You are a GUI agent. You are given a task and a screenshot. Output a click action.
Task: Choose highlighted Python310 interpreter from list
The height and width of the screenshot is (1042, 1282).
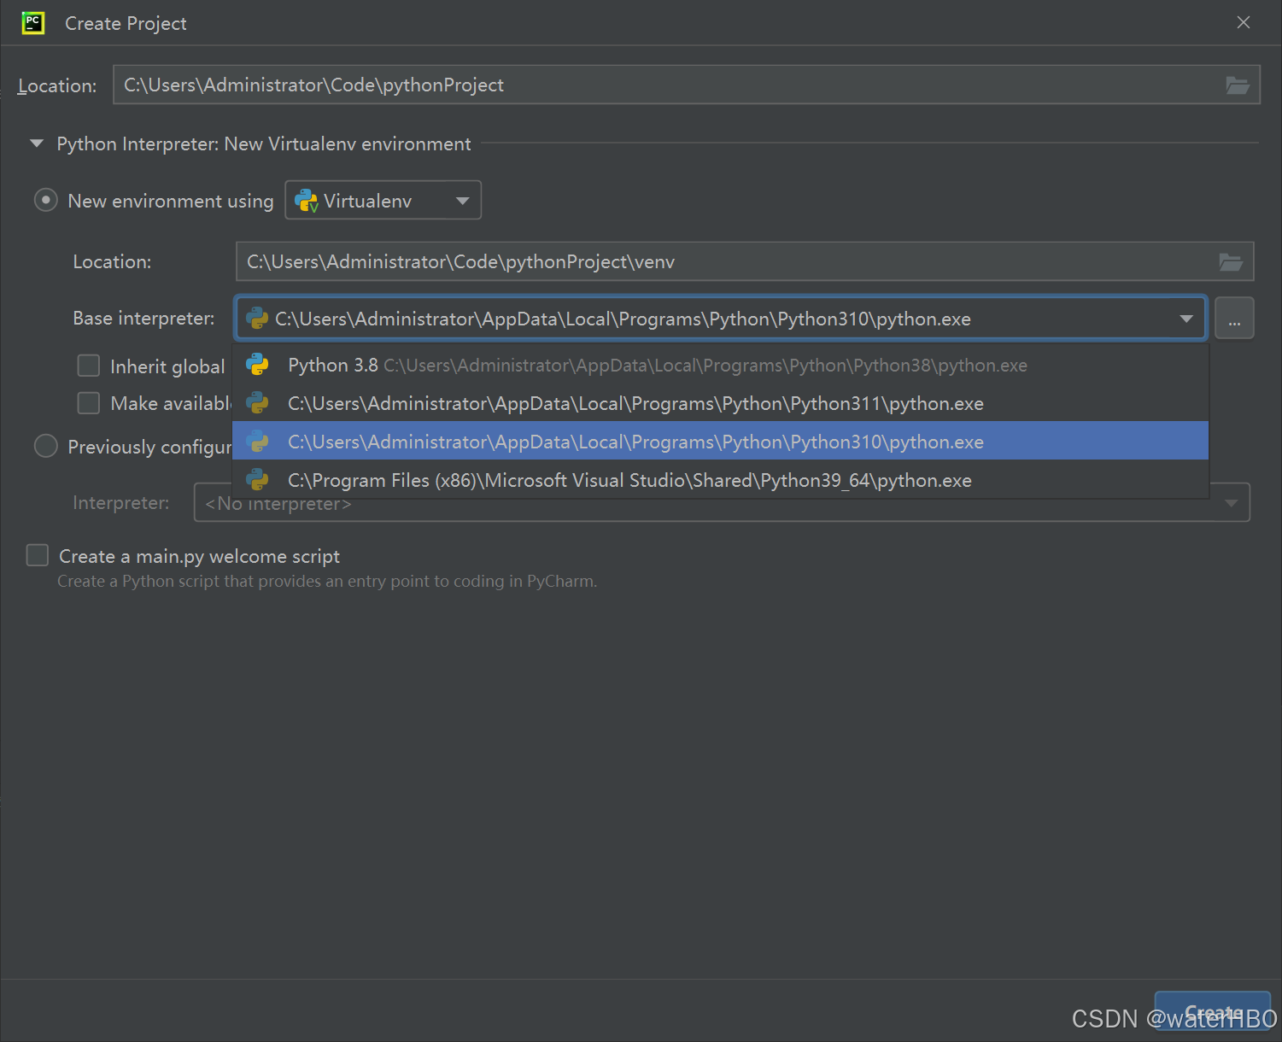[721, 441]
